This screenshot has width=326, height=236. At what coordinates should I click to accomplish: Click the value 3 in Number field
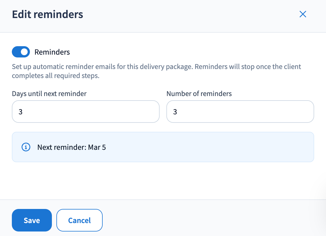[x=175, y=112]
